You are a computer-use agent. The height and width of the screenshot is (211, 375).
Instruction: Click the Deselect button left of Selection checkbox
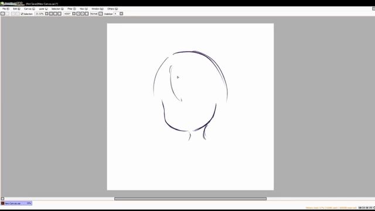pyautogui.click(x=13, y=14)
